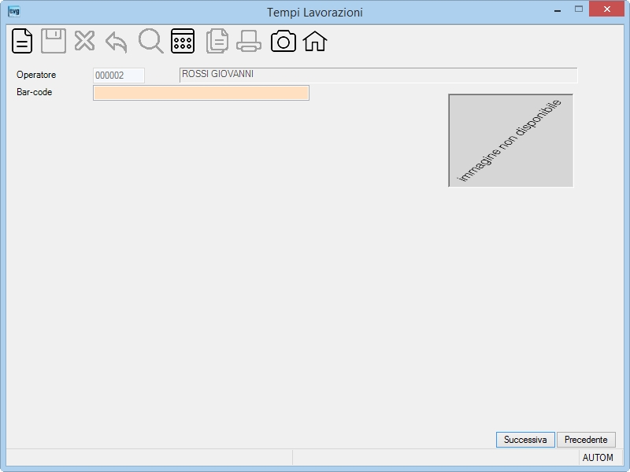Click the Copy documents icon
Image resolution: width=630 pixels, height=472 pixels.
point(217,41)
